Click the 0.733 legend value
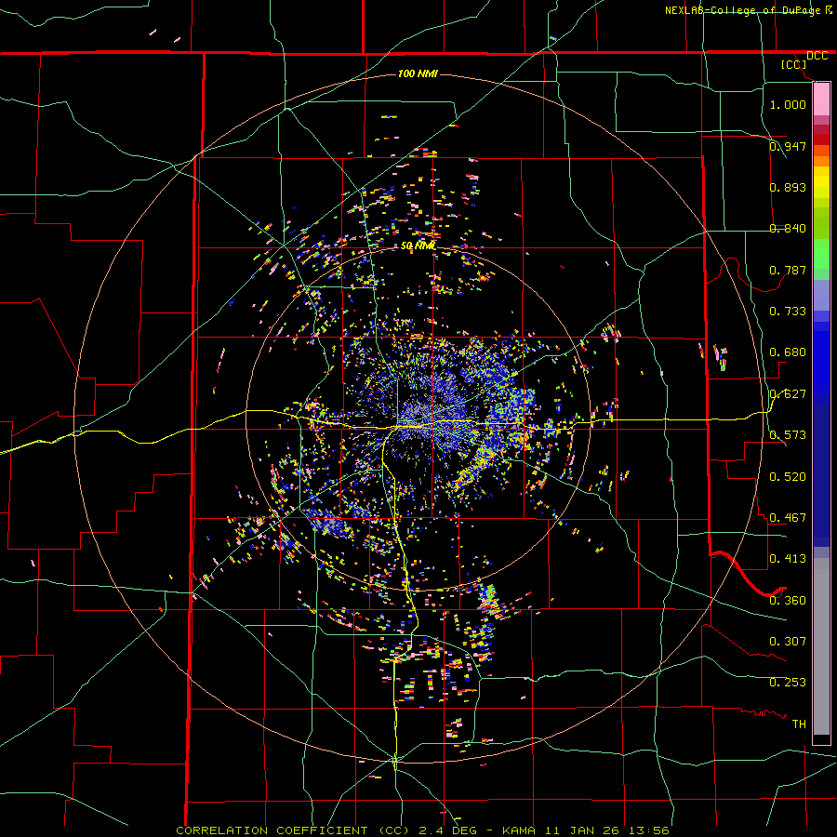The width and height of the screenshot is (837, 837). click(788, 311)
